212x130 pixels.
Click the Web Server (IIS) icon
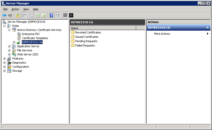[x=14, y=54]
